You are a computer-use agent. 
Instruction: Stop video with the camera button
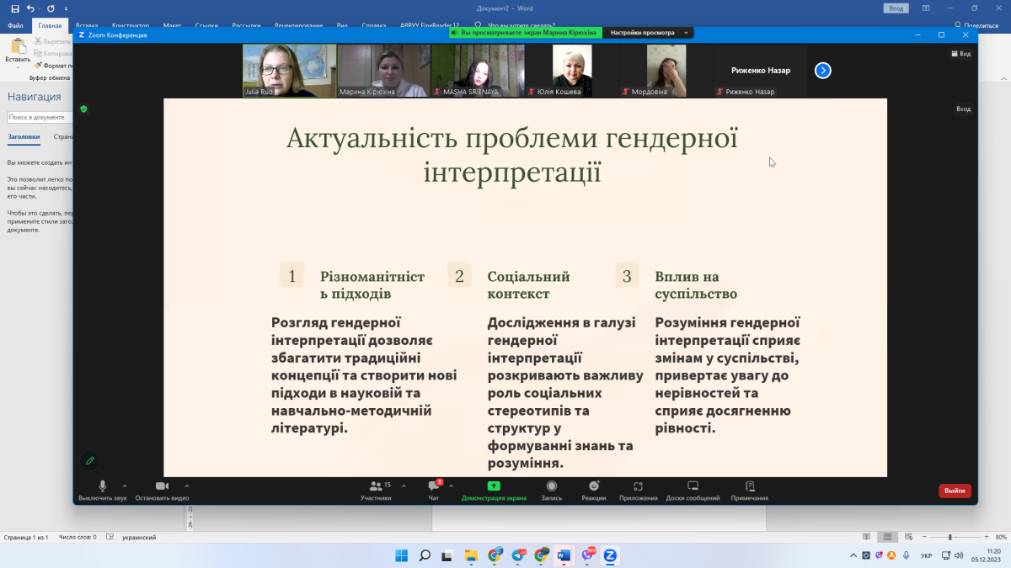tap(162, 486)
